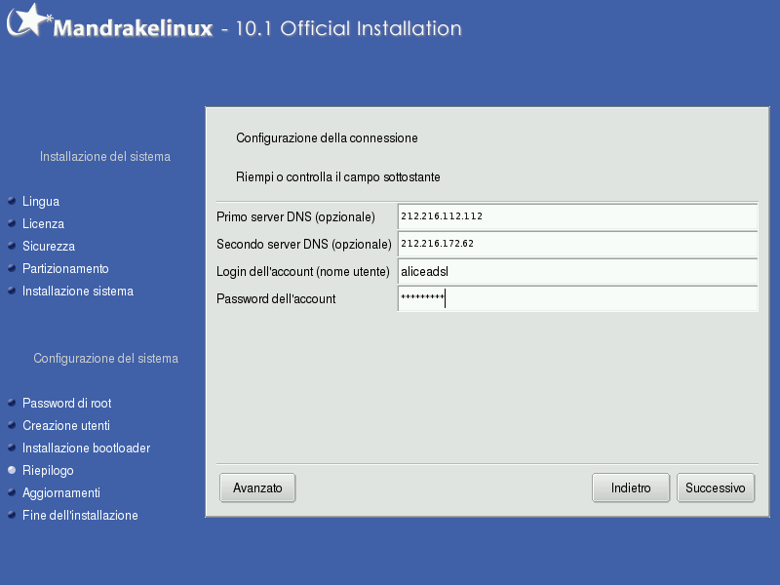Click the bullet icon next to Partizionamento

pyautogui.click(x=12, y=268)
